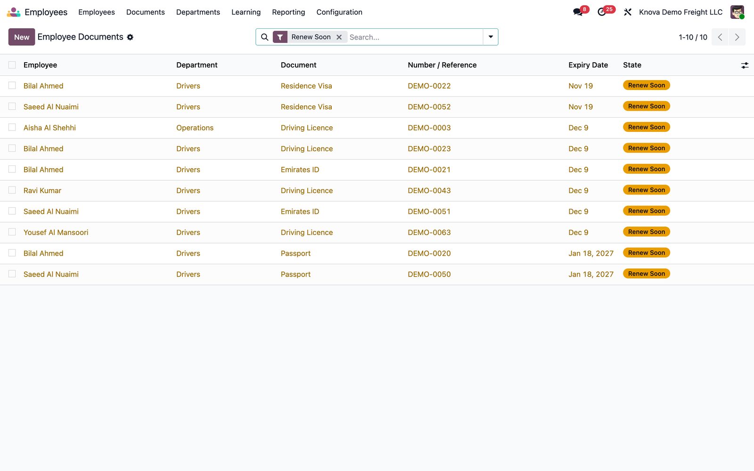
Task: Expand the search options dropdown arrow
Action: [x=491, y=37]
